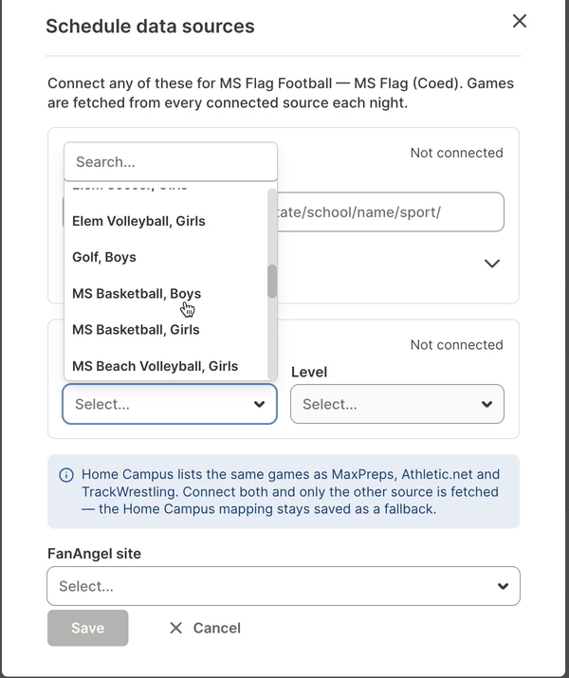The height and width of the screenshot is (678, 569).
Task: Click the sport Select dropdown arrow
Action: (260, 404)
